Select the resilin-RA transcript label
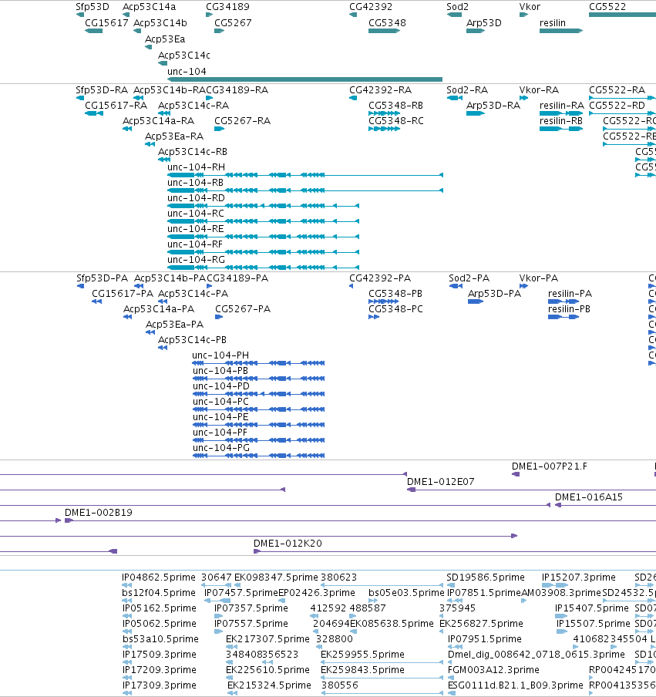The height and width of the screenshot is (697, 656). pos(562,106)
